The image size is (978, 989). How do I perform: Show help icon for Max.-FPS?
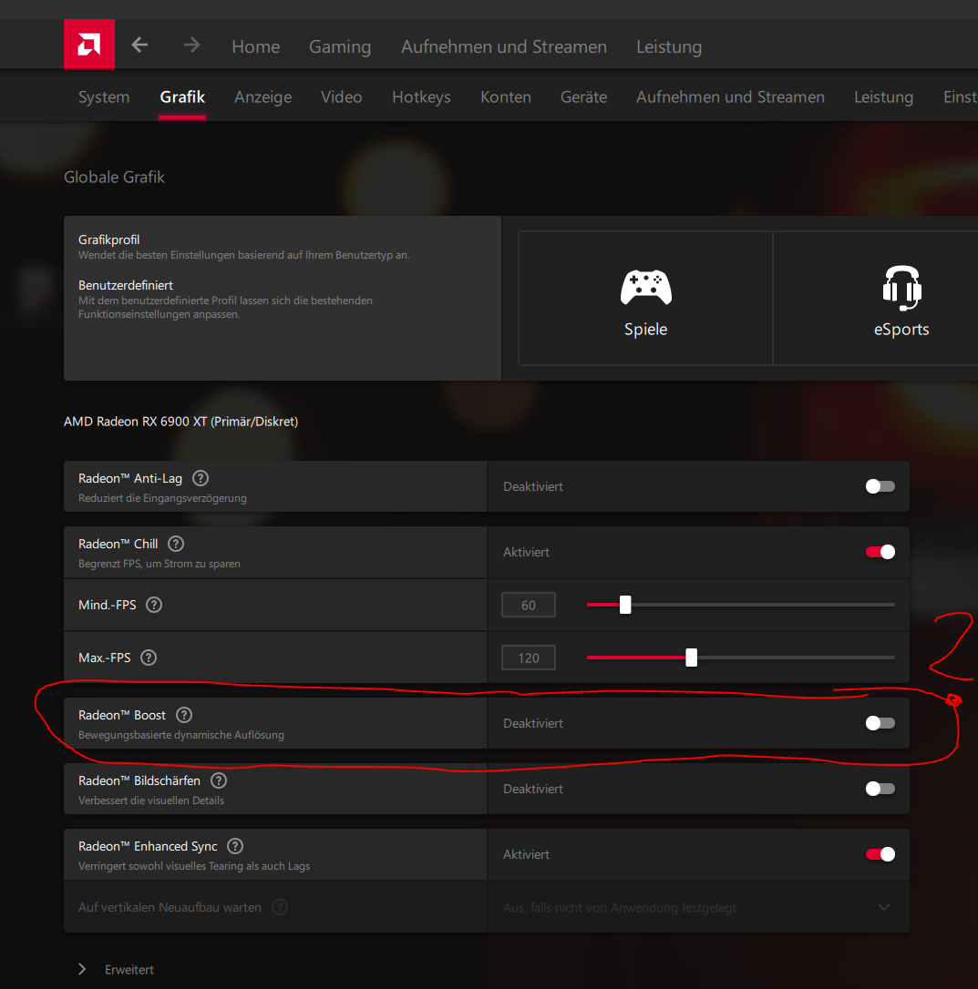(x=149, y=658)
